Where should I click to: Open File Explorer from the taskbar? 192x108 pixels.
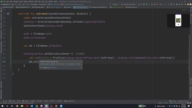pyautogui.click(x=22, y=106)
